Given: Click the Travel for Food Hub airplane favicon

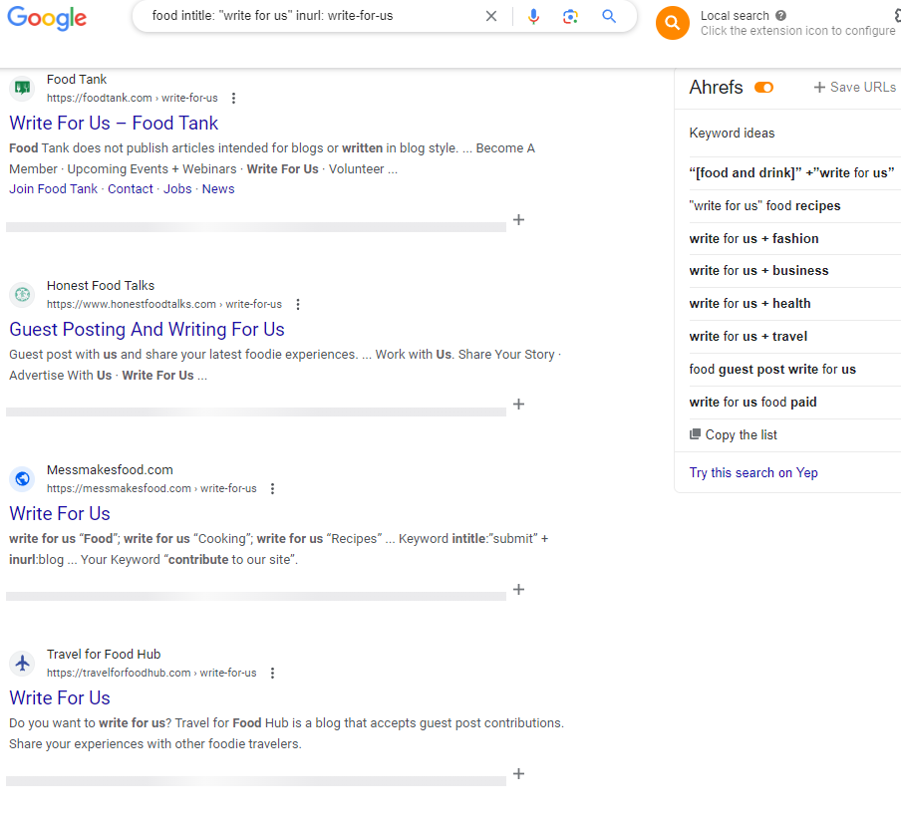Looking at the screenshot, I should 22,663.
